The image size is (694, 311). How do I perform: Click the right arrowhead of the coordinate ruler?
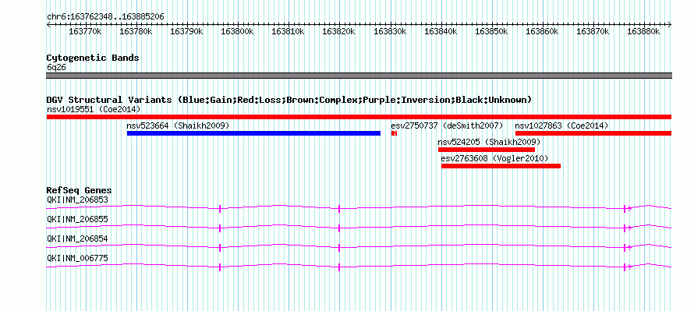point(670,25)
